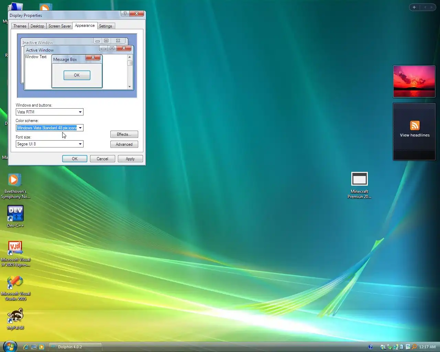Open the Screen Saver tab
The width and height of the screenshot is (440, 352).
tap(59, 26)
